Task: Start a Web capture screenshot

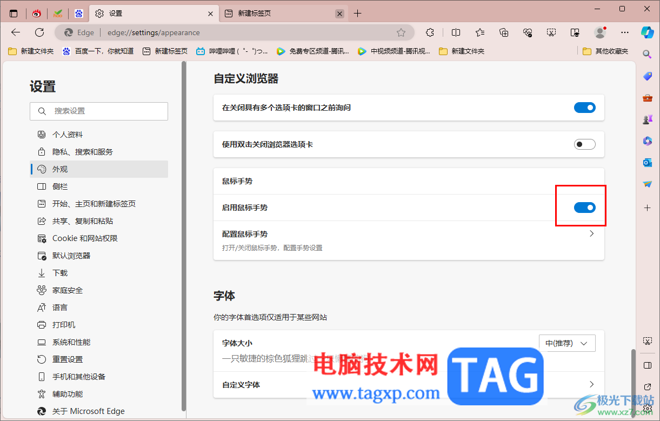Action: (x=551, y=32)
